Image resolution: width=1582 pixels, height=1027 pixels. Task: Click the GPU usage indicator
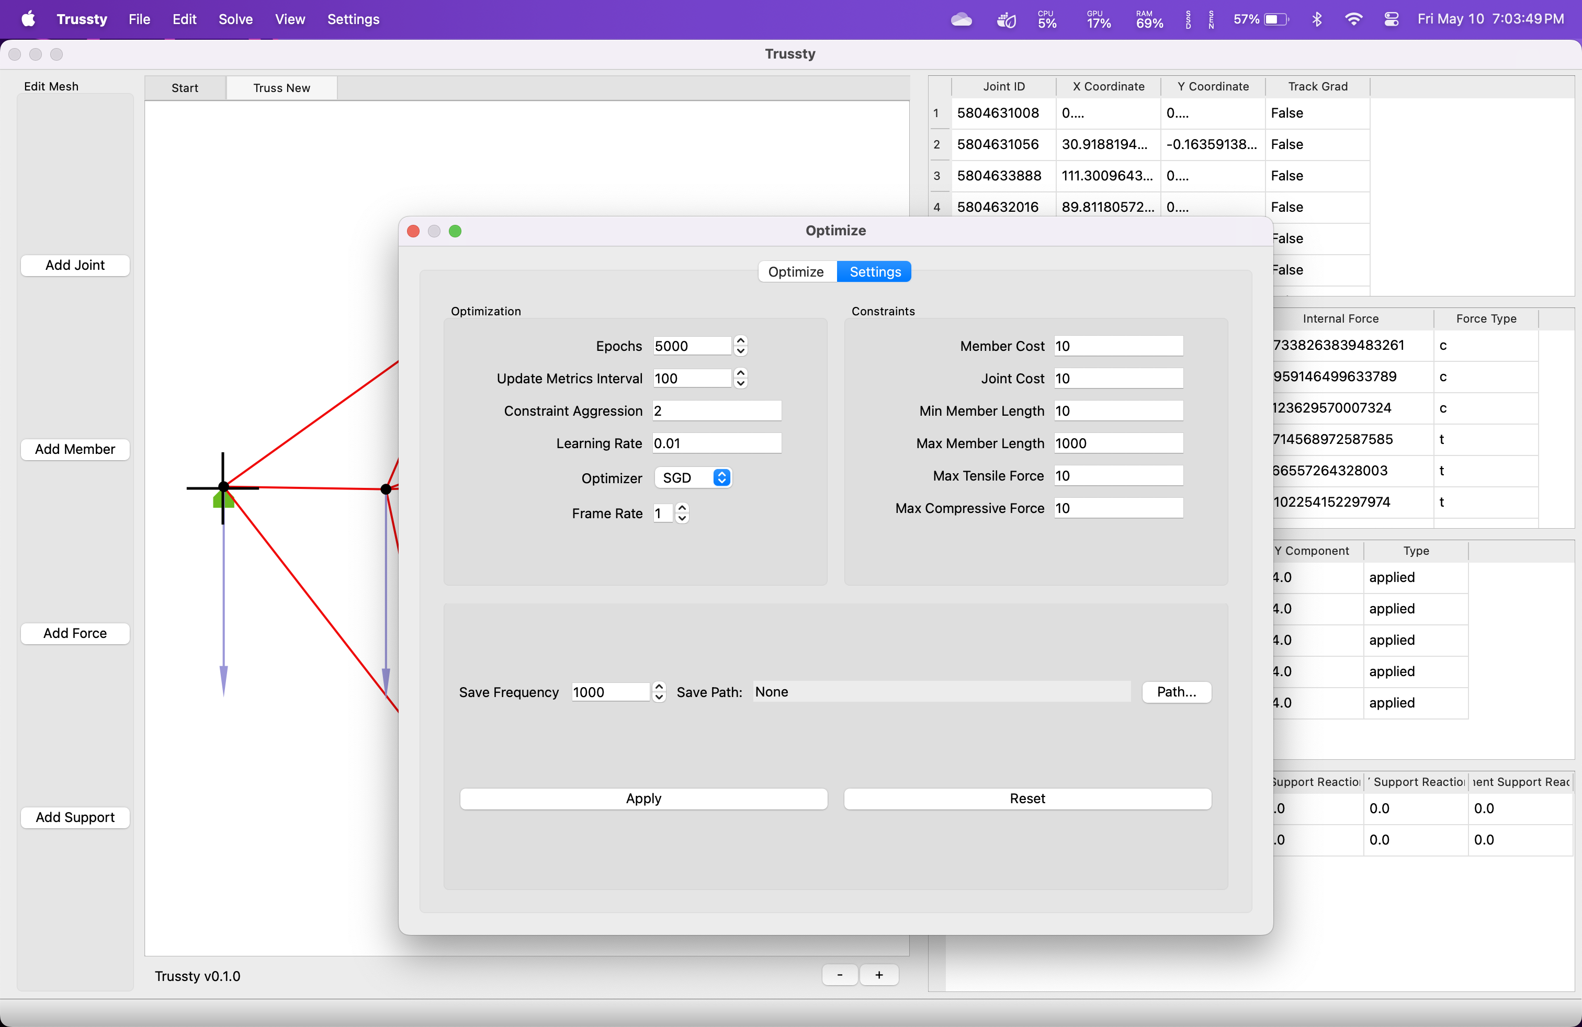[1098, 19]
